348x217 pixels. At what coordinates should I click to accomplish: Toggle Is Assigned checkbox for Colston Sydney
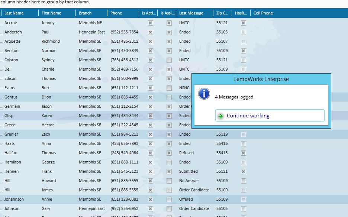169,60
